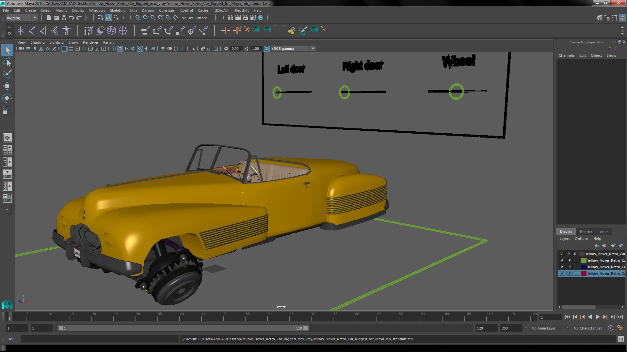This screenshot has height=352, width=627.
Task: Create a new scene
Action: click(x=49, y=18)
